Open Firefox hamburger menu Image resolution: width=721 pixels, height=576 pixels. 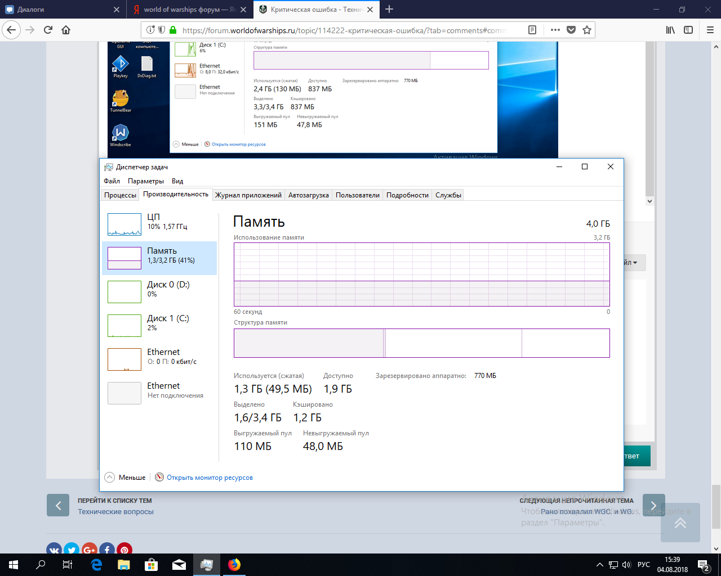(710, 30)
